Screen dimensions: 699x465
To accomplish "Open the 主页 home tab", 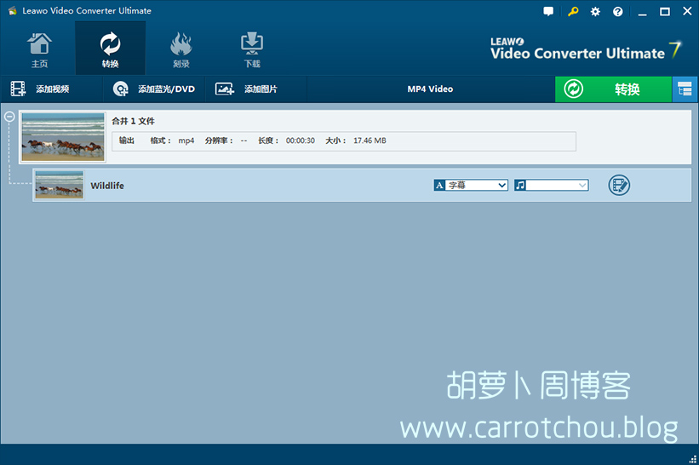I will pyautogui.click(x=39, y=49).
